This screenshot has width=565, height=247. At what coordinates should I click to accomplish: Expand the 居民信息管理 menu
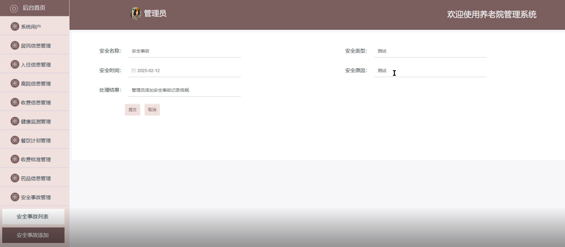[35, 45]
